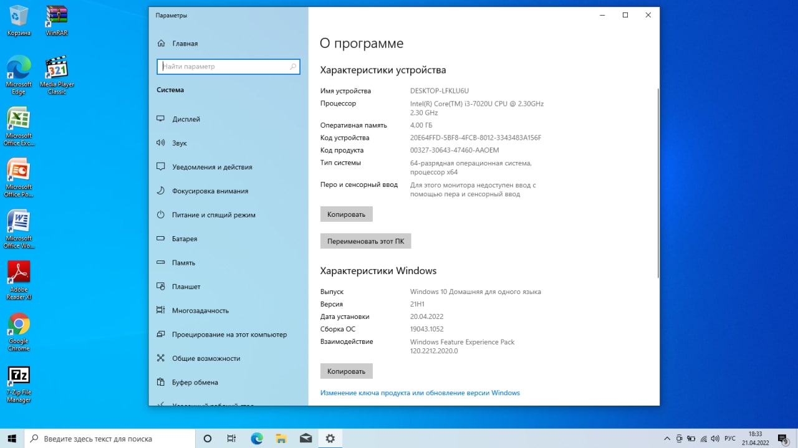
Task: Show hidden tray icons with the chevron
Action: (x=668, y=438)
